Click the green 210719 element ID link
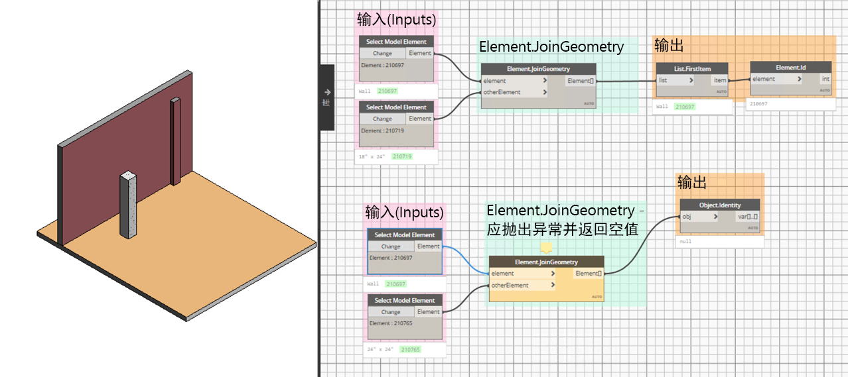The image size is (848, 377). (x=402, y=156)
